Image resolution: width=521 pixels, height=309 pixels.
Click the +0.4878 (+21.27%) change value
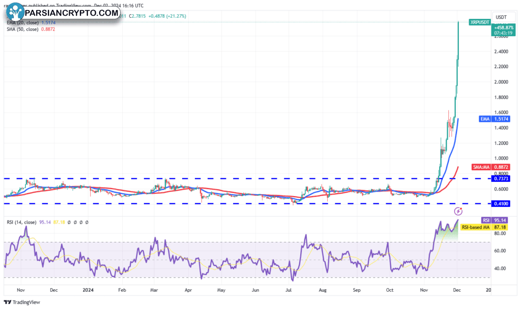[x=167, y=16]
